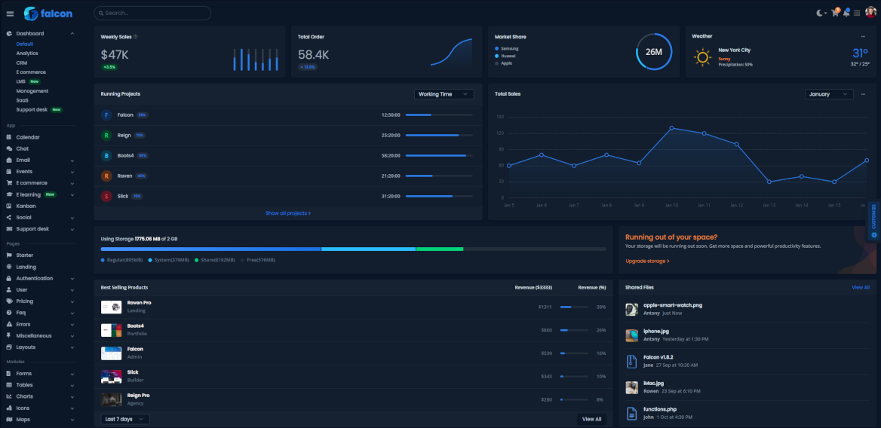881x428 pixels.
Task: Toggle the hamburger sidebar menu
Action: (10, 14)
